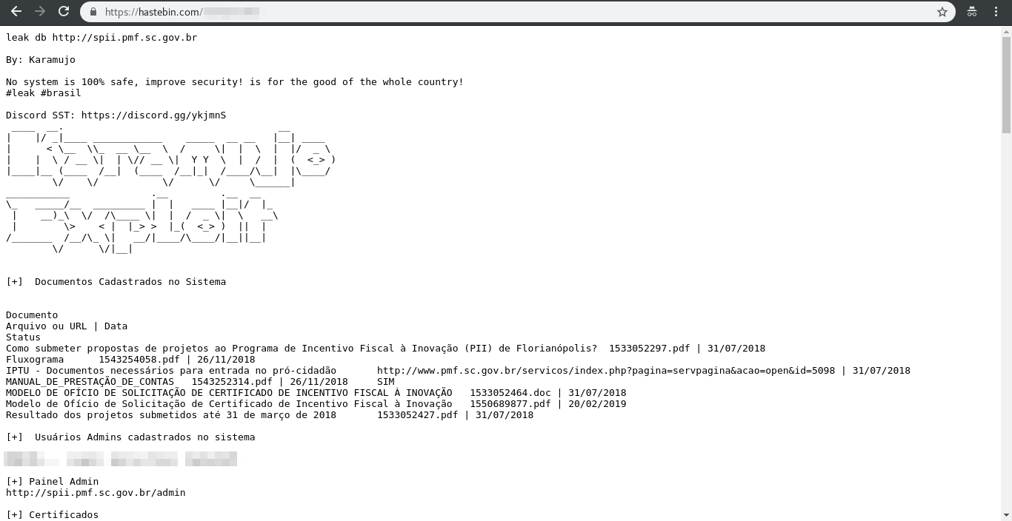Viewport: 1012px width, 521px height.
Task: Click the 'By: Karamujo' line
Action: point(41,60)
